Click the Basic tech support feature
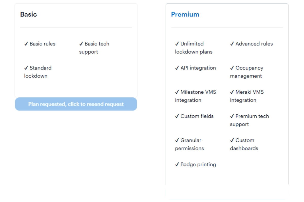Viewport: 304px width, 202px height. click(94, 48)
